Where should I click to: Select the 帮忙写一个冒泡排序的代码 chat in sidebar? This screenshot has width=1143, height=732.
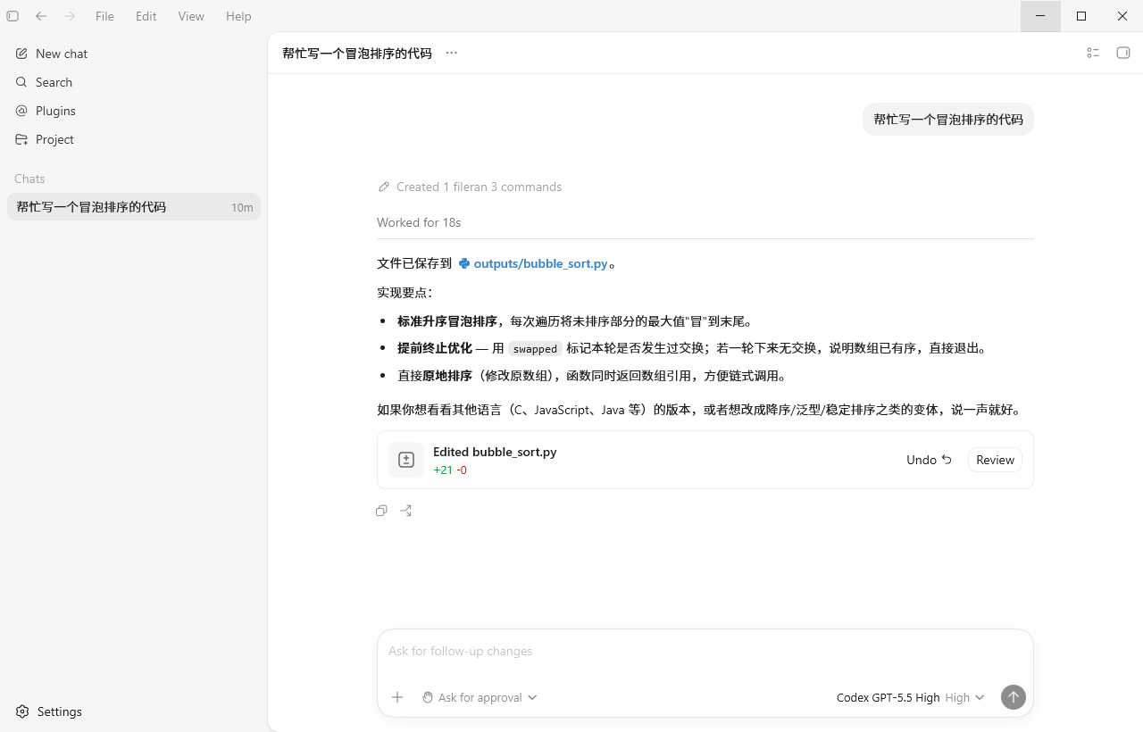click(134, 207)
